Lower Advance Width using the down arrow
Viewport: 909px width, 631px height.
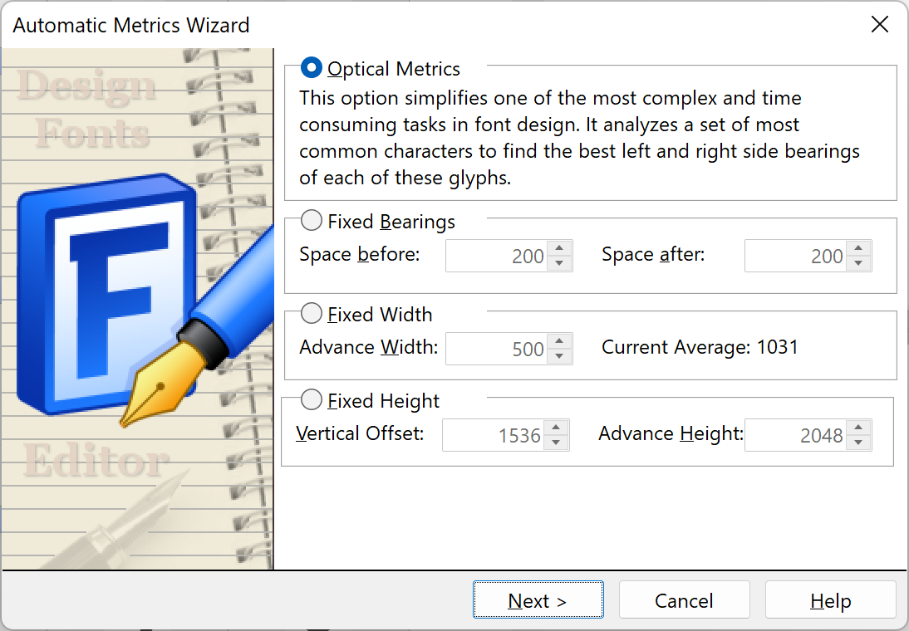point(559,356)
